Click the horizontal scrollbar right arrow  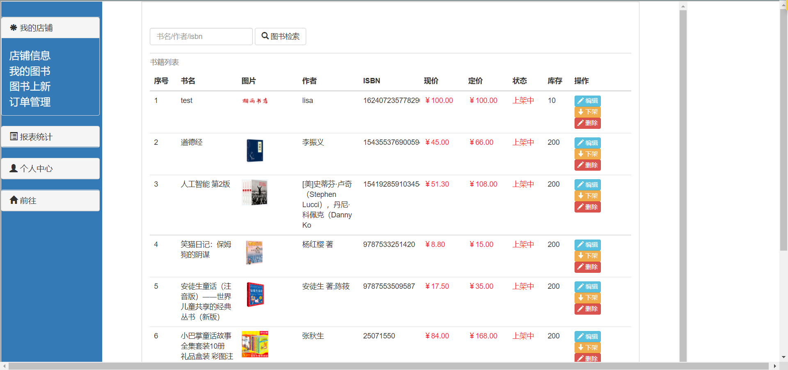[775, 366]
